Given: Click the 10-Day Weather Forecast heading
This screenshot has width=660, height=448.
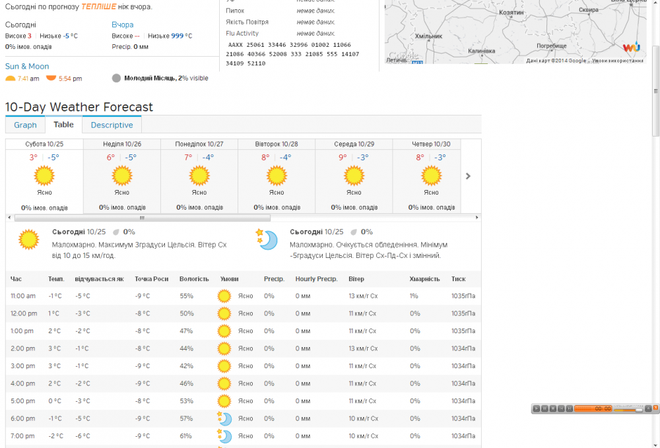Looking at the screenshot, I should click(79, 107).
